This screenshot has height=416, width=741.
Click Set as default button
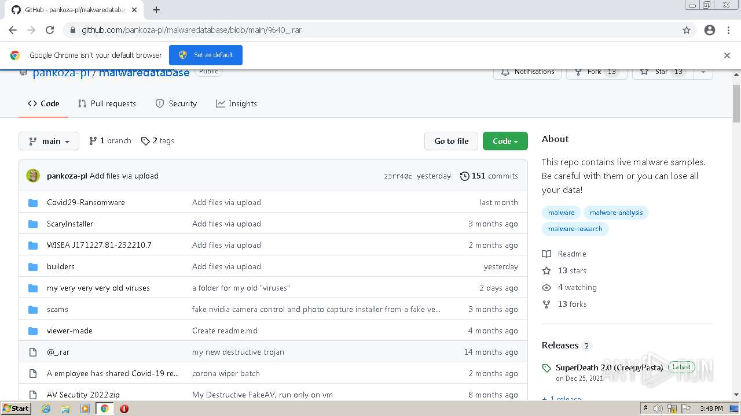(206, 55)
